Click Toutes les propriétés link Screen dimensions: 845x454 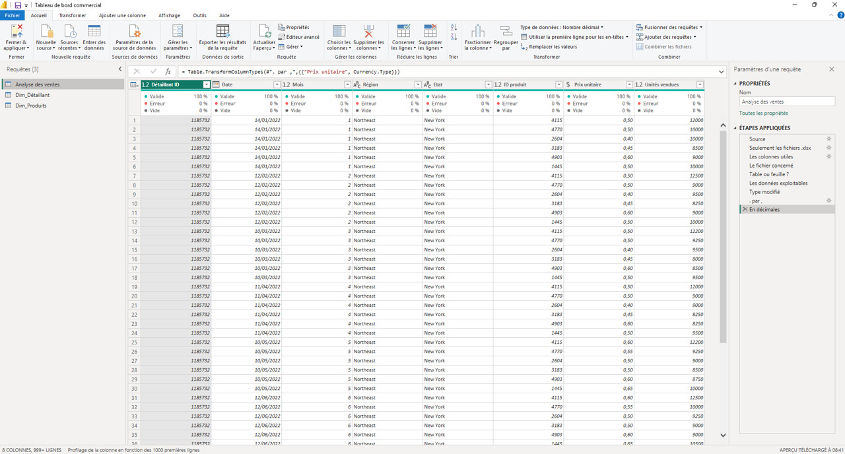(763, 113)
